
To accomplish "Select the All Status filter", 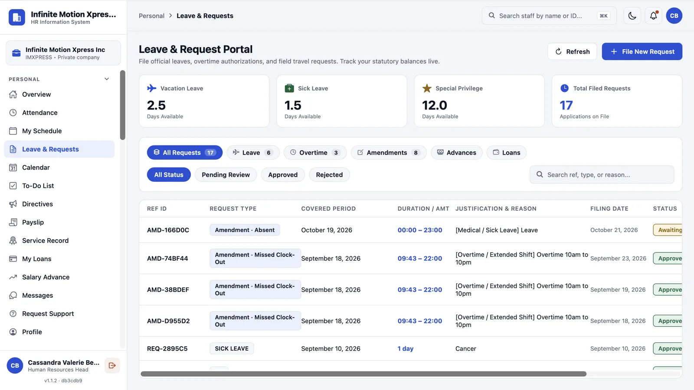I will click(x=169, y=175).
